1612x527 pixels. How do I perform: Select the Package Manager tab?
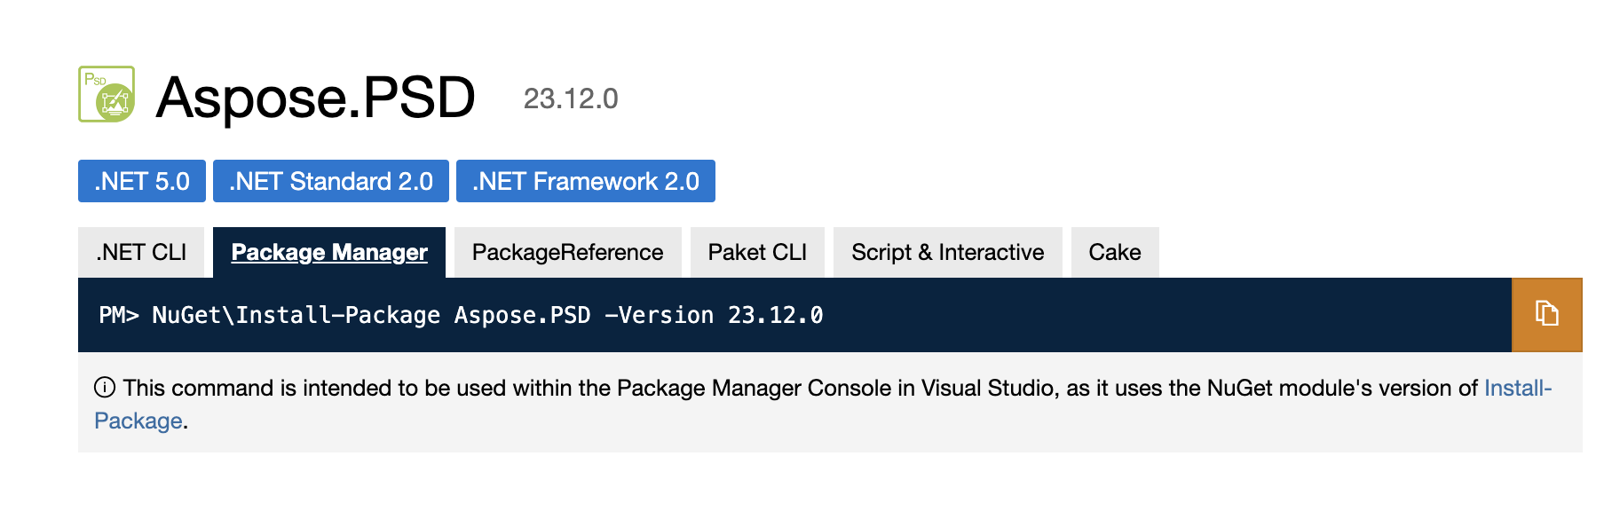[329, 253]
